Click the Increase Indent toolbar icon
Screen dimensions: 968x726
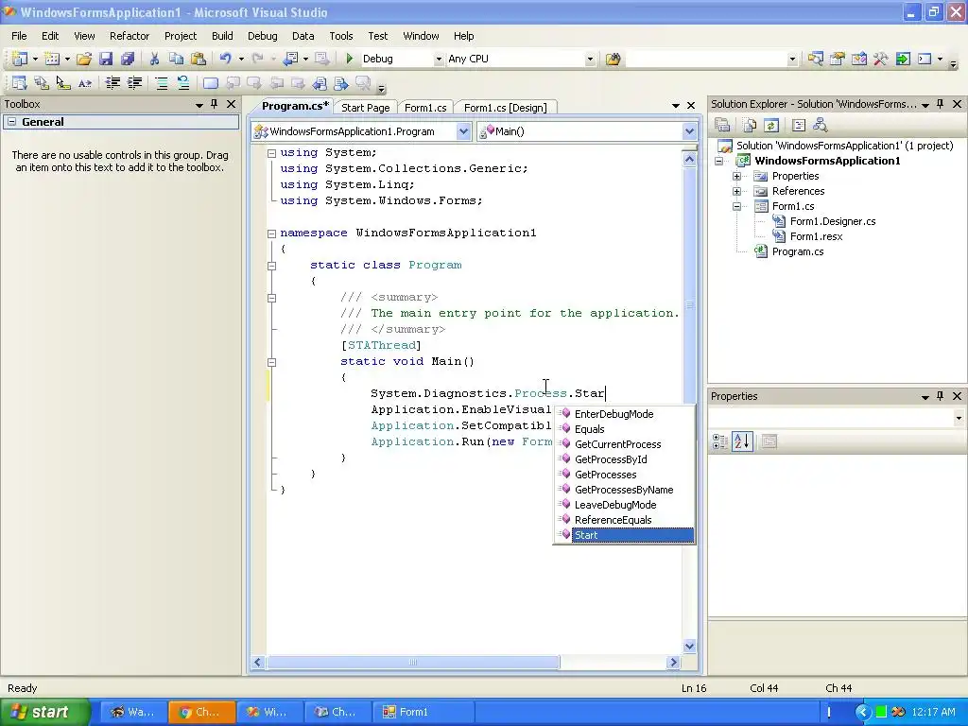pos(134,83)
